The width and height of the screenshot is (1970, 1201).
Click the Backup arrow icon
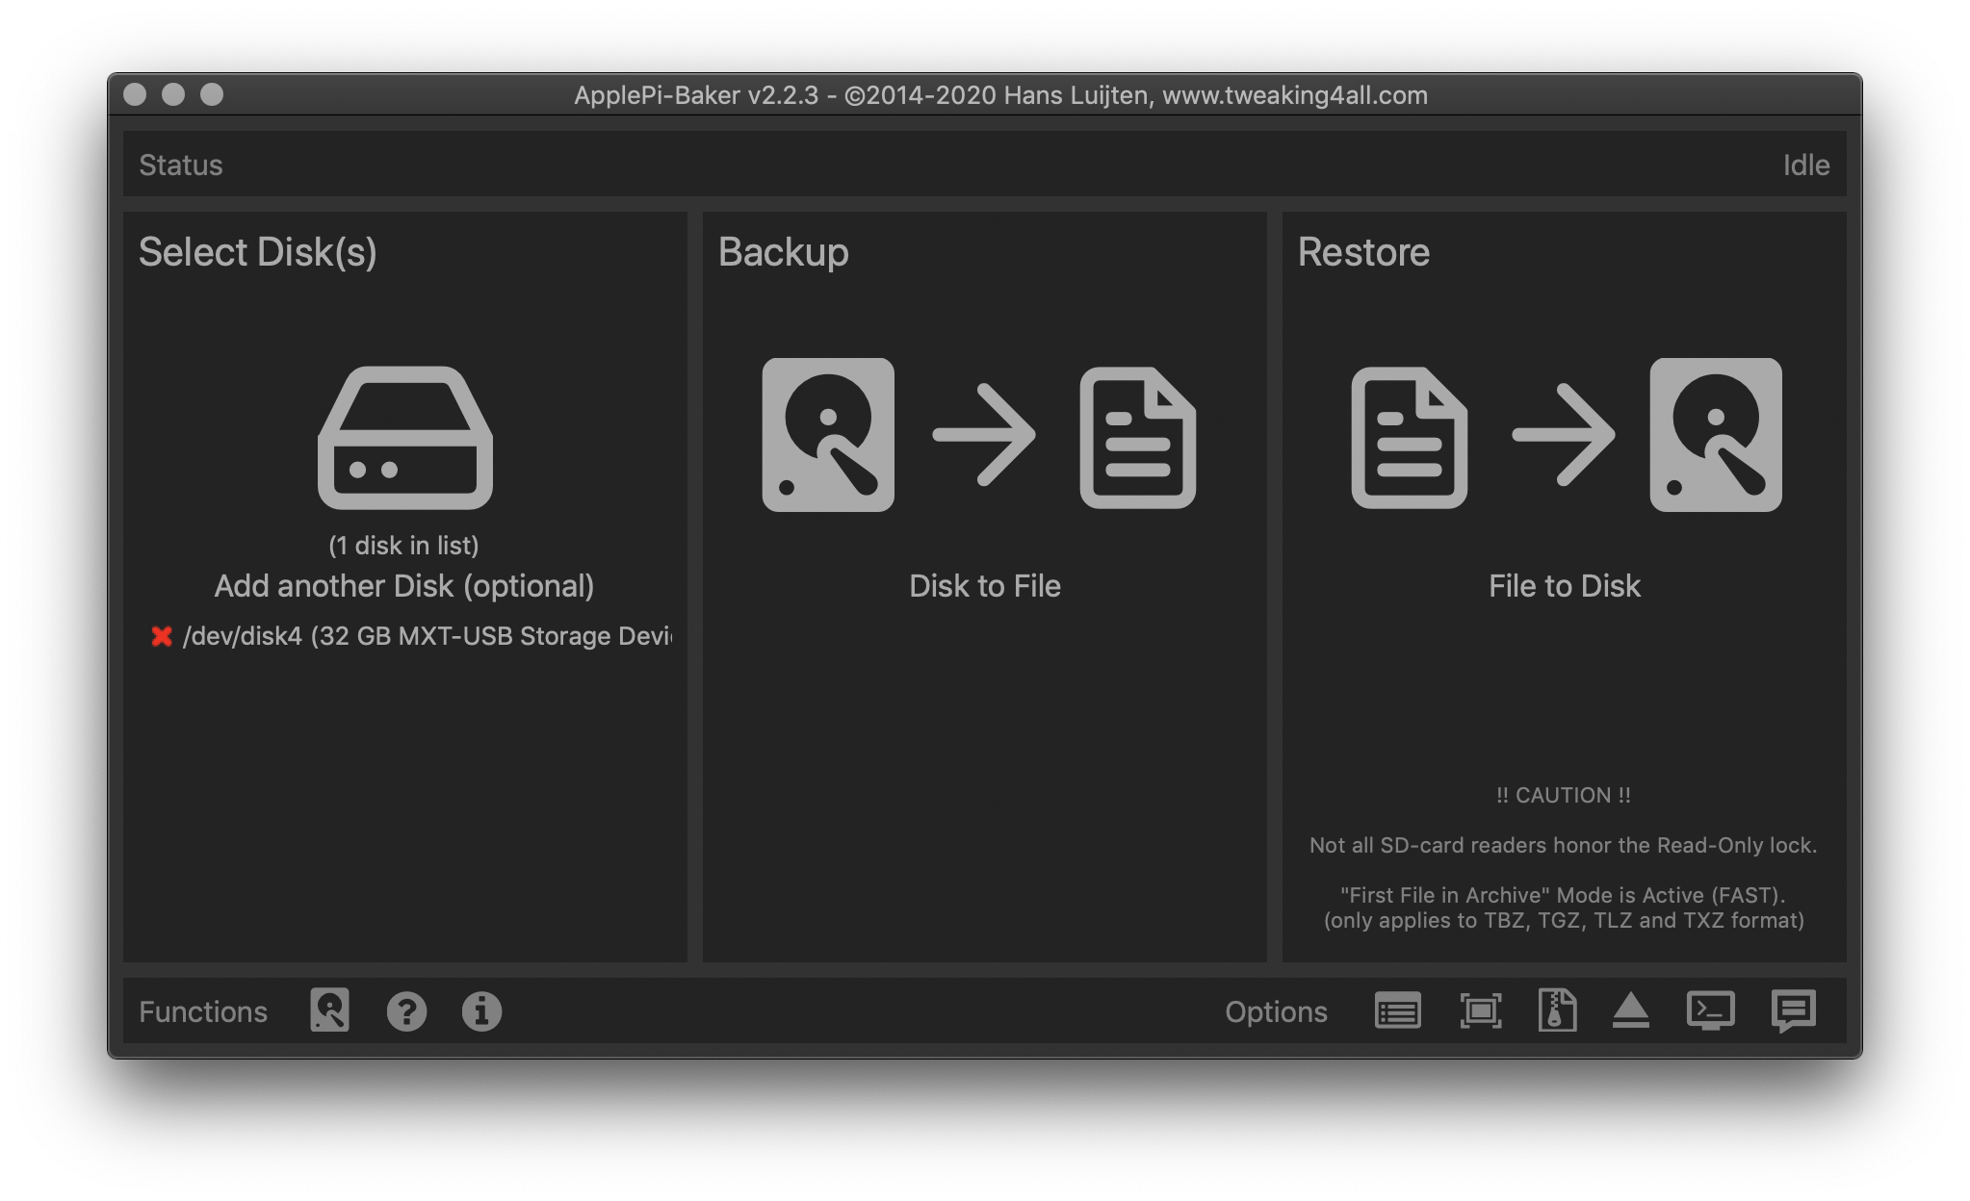984,435
